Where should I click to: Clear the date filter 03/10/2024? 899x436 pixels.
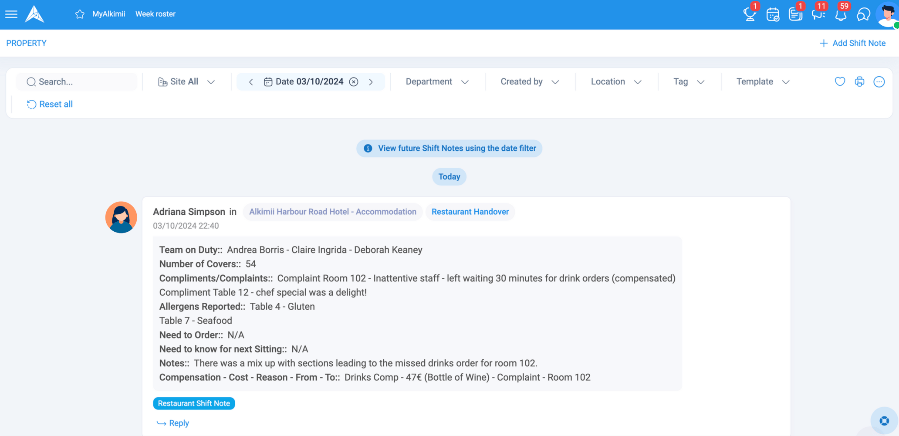click(354, 82)
